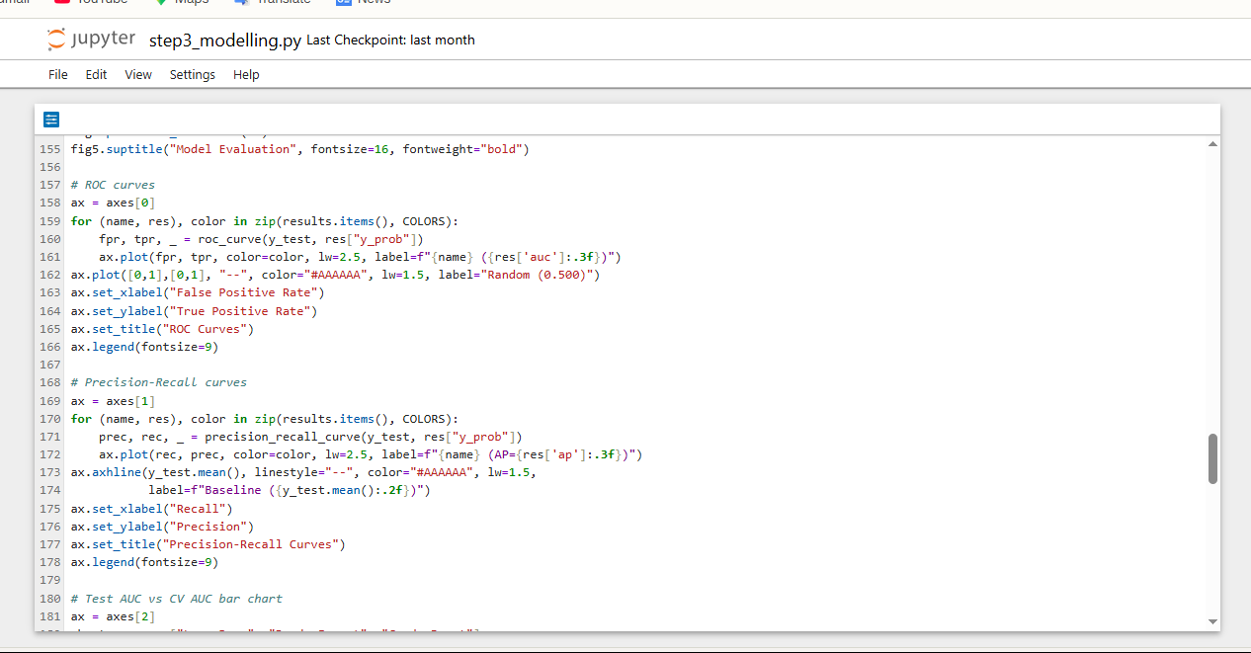The height and width of the screenshot is (653, 1251).
Task: Click the set_xlabel("Recall") line
Action: point(152,509)
